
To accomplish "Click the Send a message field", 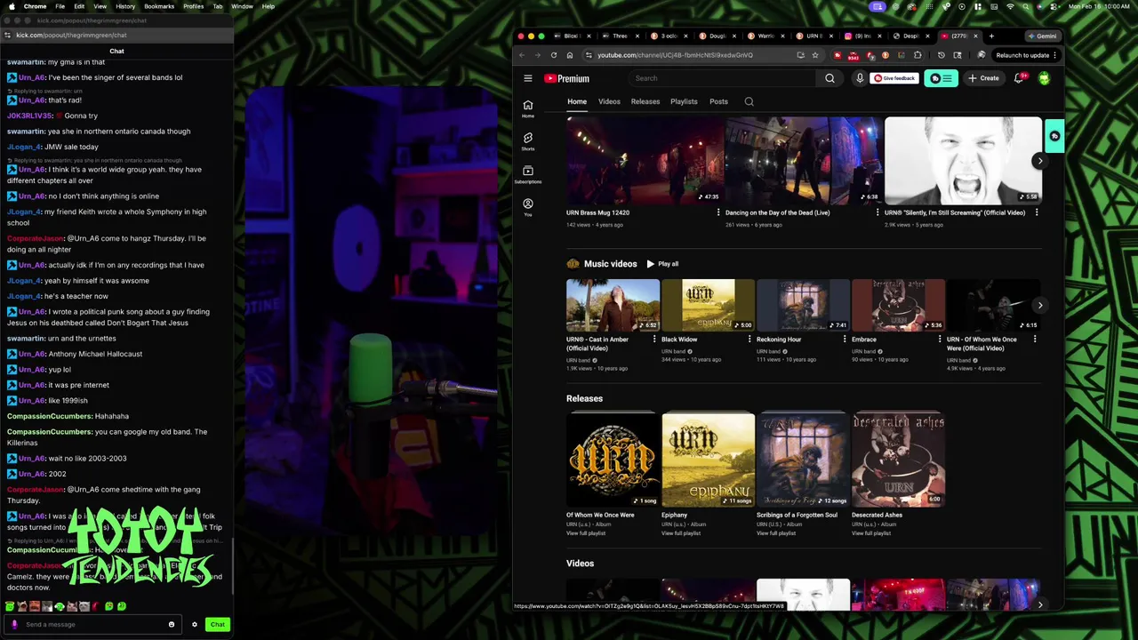I will point(93,624).
